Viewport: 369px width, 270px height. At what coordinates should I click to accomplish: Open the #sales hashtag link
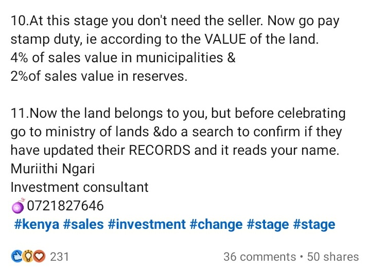click(83, 224)
